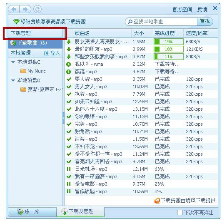Collapse the 本地磁盘C: tree node
The image size is (222, 221).
click(x=13, y=62)
